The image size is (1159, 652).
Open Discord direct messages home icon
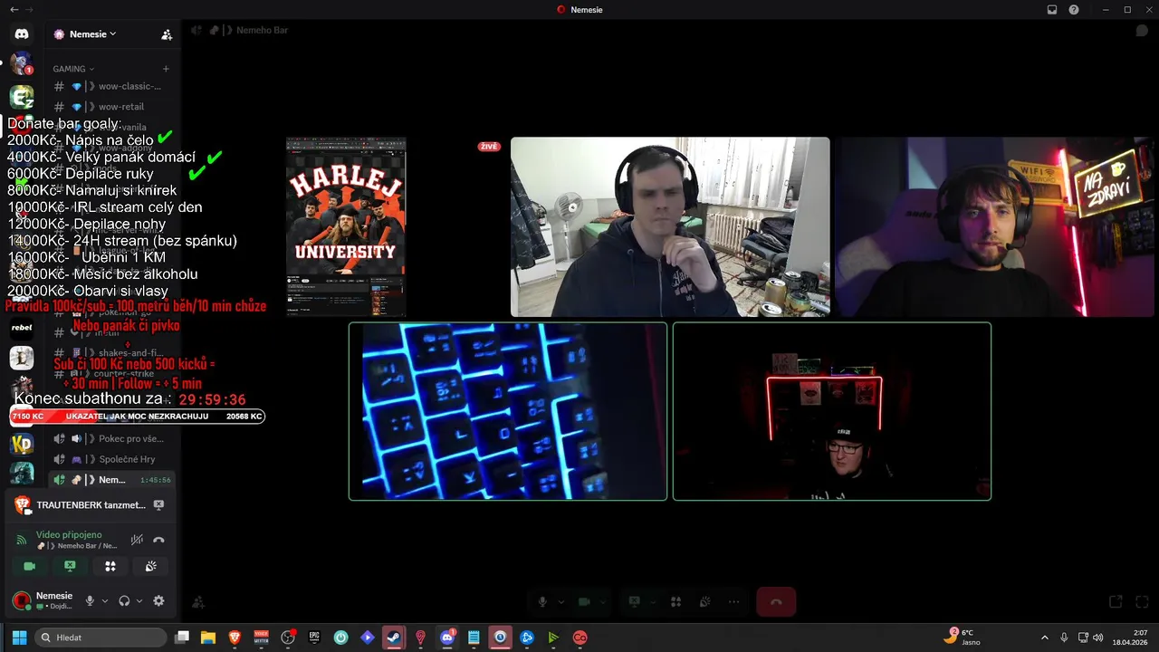(x=22, y=34)
